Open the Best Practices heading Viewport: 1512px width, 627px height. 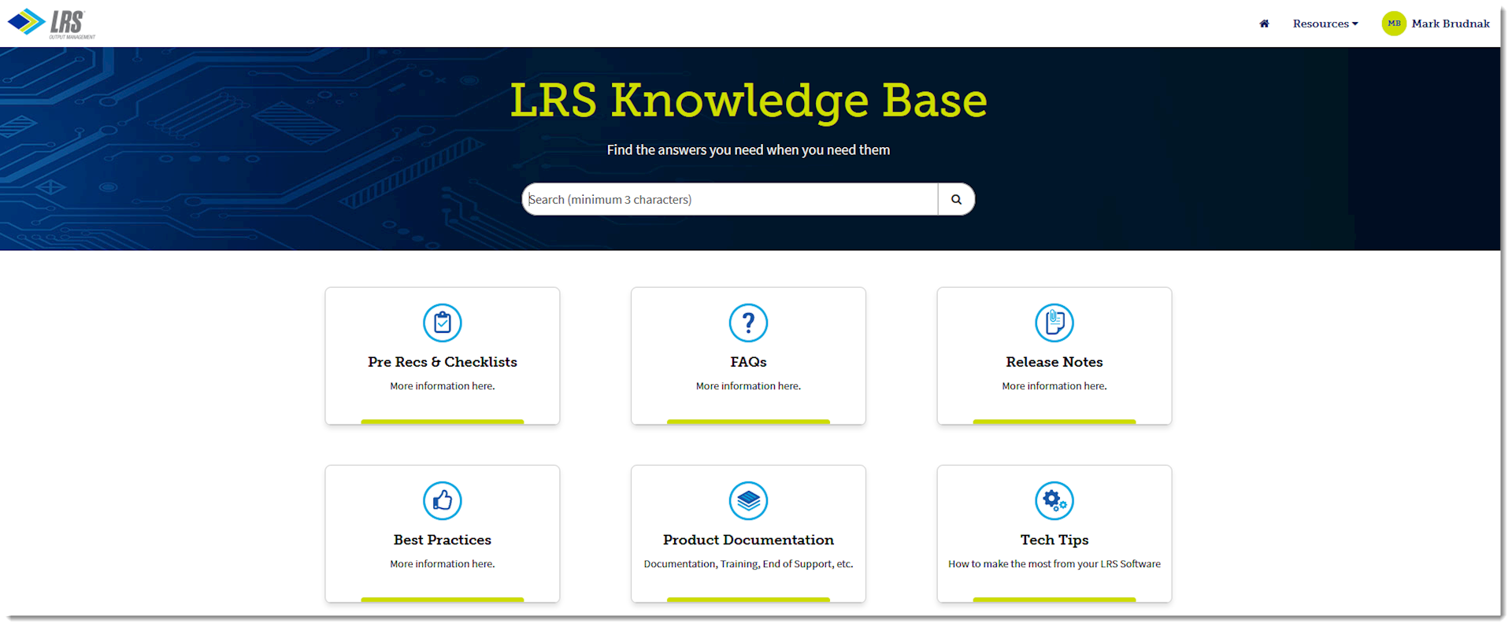pos(443,540)
